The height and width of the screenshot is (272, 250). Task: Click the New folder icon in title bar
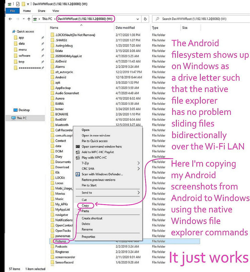point(23,4)
